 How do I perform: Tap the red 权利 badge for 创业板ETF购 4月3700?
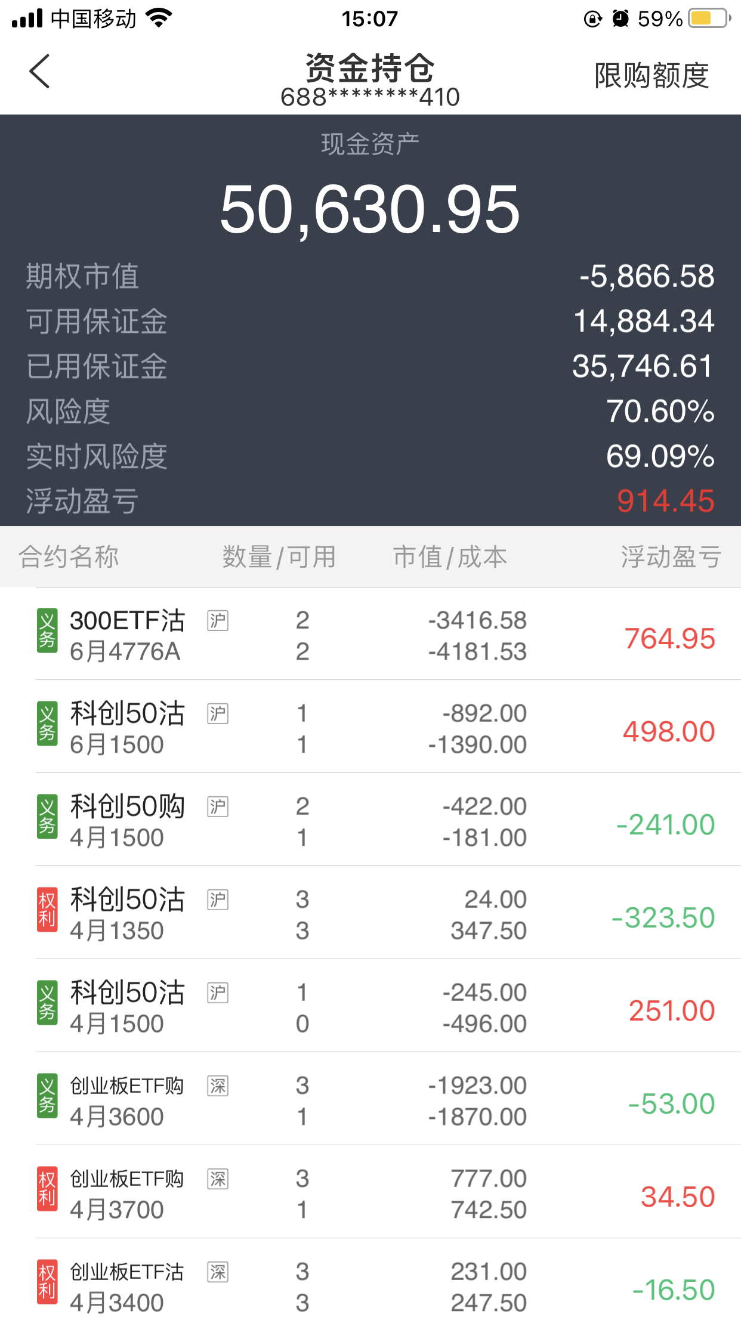tap(47, 1189)
